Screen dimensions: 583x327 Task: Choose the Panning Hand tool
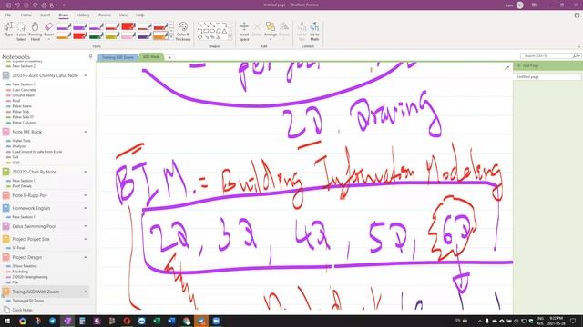coord(36,31)
